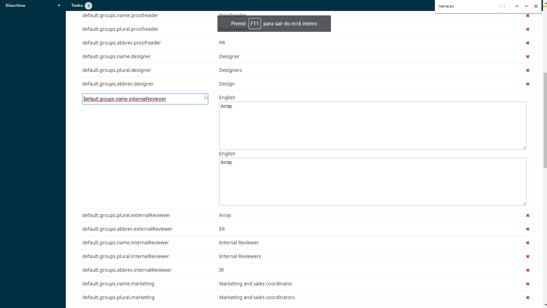The height and width of the screenshot is (308, 547).
Task: Click the value 'ER'
Action: coord(222,229)
